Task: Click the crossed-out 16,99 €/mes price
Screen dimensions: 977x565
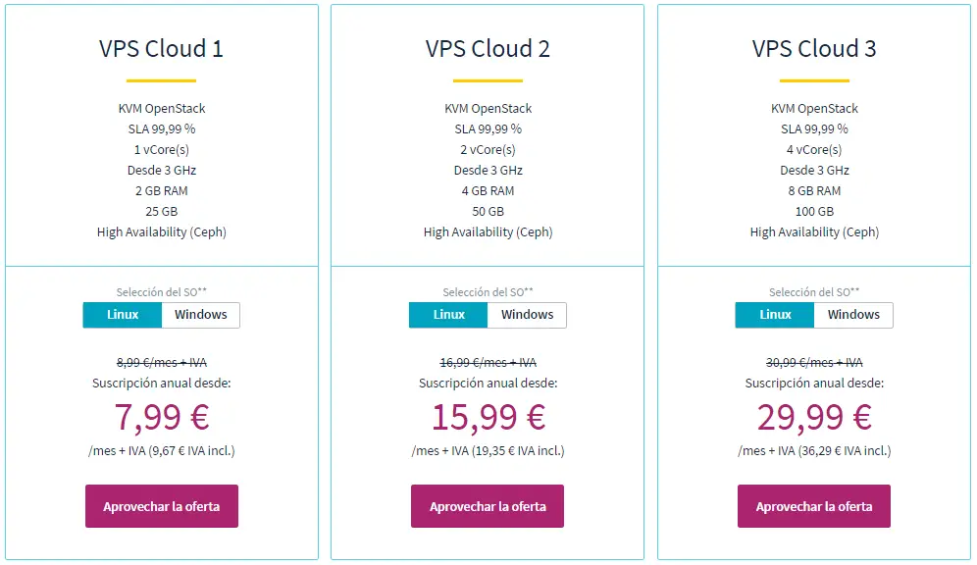Action: pos(488,362)
